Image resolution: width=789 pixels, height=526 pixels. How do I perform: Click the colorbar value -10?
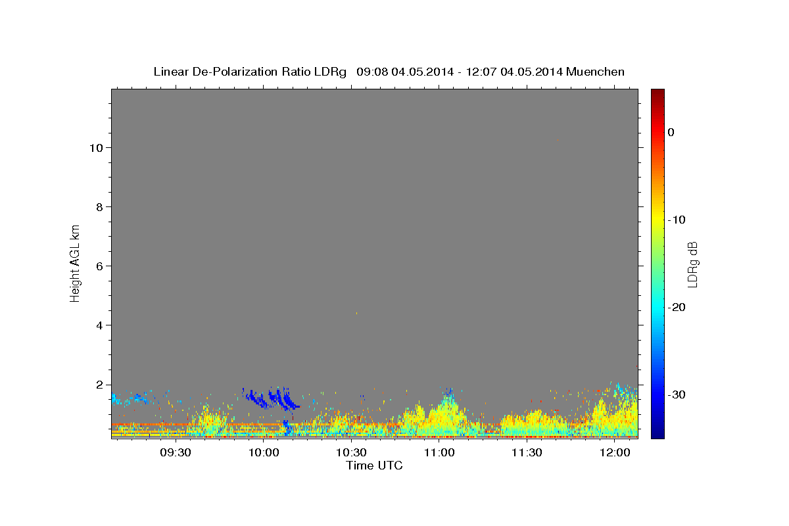pyautogui.click(x=677, y=220)
